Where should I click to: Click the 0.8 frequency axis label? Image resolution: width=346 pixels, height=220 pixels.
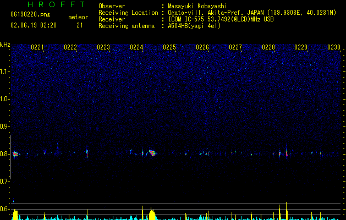(x=5, y=154)
